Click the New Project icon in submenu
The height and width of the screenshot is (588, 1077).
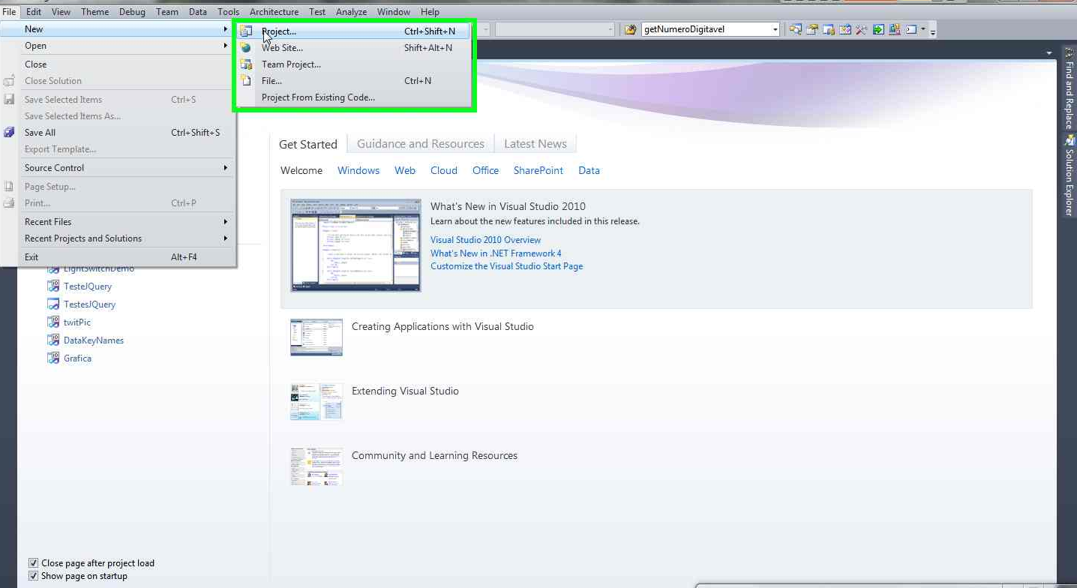point(246,31)
